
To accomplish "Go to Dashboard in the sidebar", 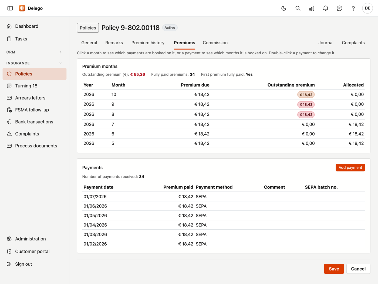I will [35, 26].
